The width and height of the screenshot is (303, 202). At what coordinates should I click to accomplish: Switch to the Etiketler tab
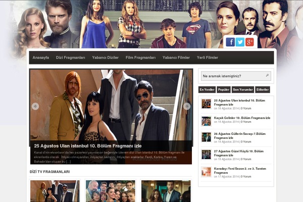pyautogui.click(x=263, y=90)
